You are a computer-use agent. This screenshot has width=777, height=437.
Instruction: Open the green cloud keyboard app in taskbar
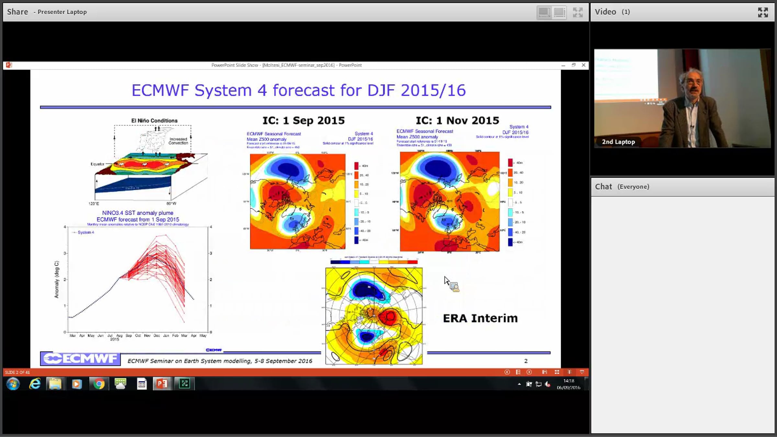tap(120, 384)
